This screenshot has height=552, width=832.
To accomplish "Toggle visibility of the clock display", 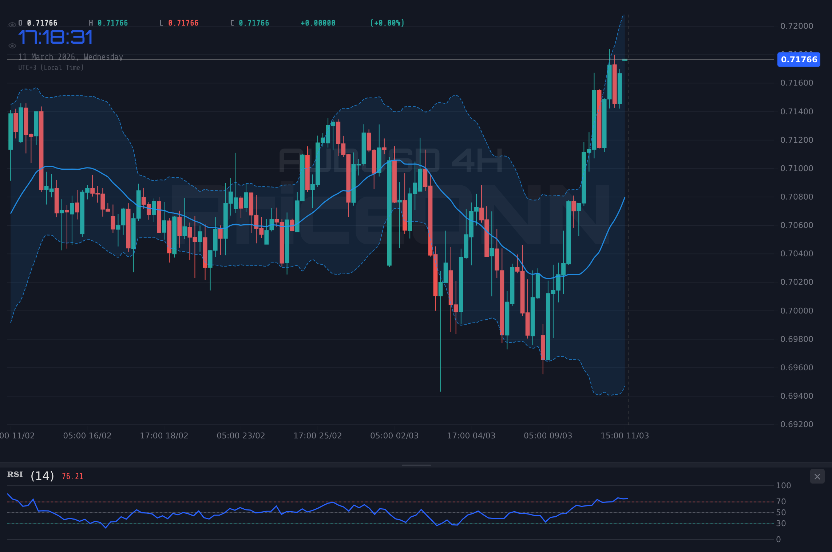I will [x=12, y=46].
